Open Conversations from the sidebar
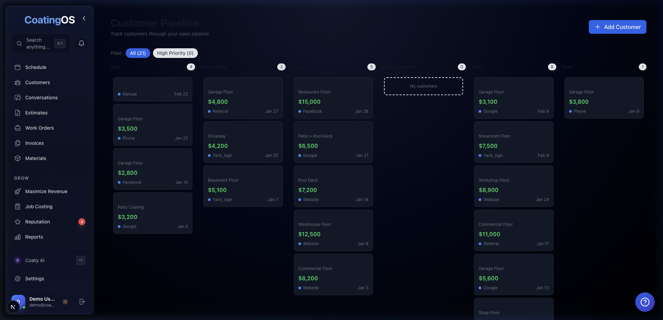 [x=41, y=98]
